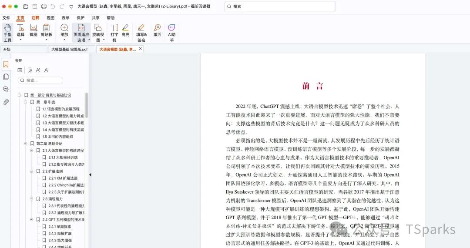Collapse the 2.2 扩展法则 node
The image size is (470, 248).
pos(31,171)
